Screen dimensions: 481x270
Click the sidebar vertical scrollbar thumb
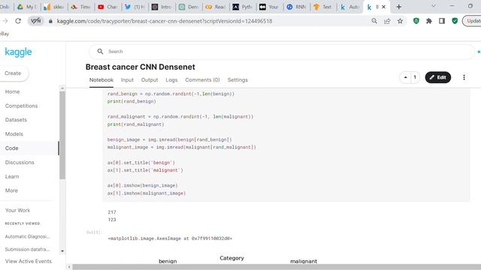tap(62, 135)
